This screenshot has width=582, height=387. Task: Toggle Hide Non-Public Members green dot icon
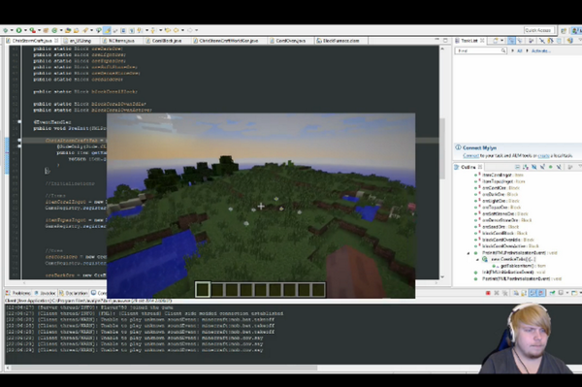(x=550, y=167)
